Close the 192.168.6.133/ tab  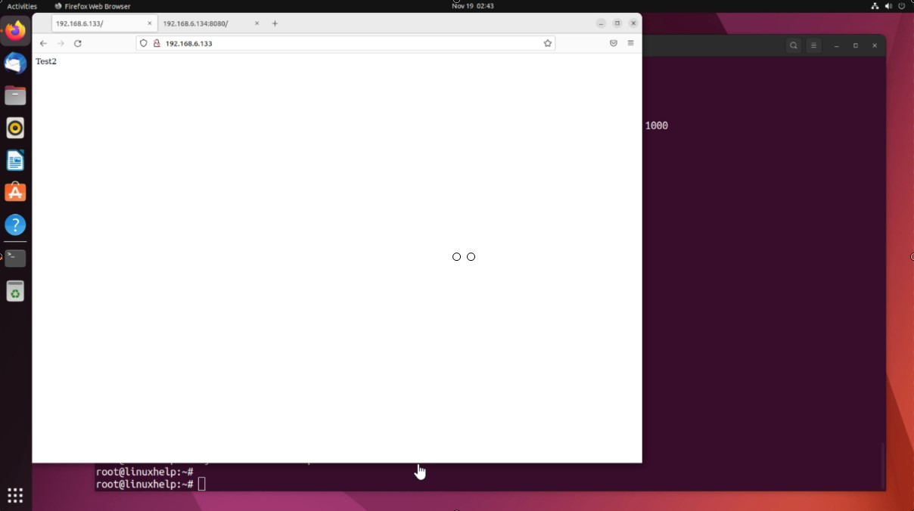pos(150,23)
